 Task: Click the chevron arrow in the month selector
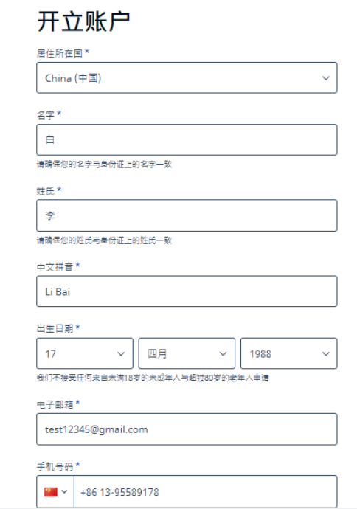pyautogui.click(x=223, y=354)
